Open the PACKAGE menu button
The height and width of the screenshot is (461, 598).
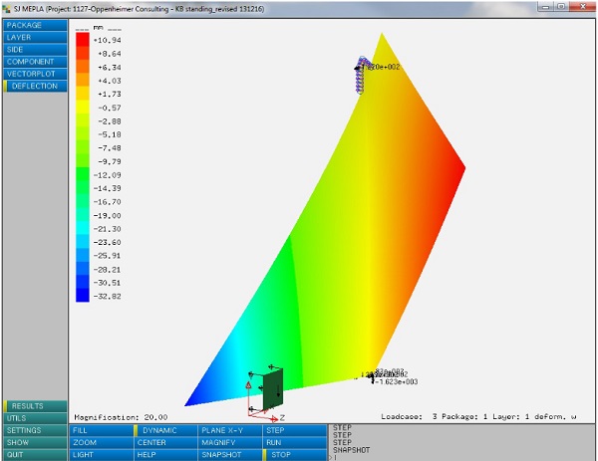[x=35, y=25]
